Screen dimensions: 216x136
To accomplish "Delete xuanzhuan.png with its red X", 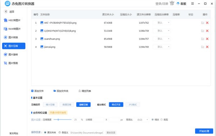I will pyautogui.click(x=207, y=39).
